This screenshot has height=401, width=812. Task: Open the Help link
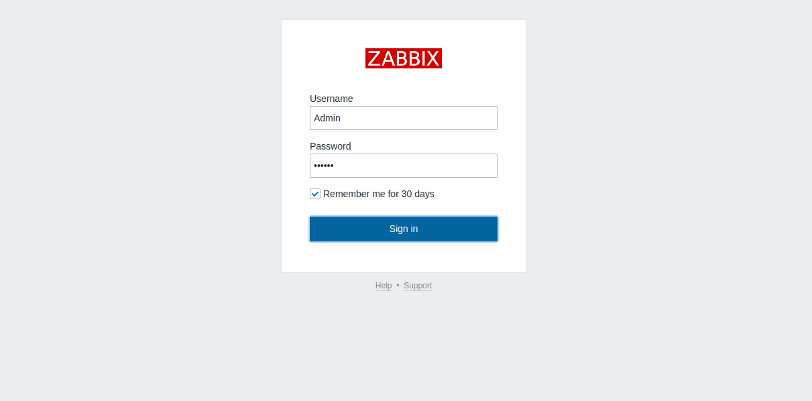tap(384, 286)
